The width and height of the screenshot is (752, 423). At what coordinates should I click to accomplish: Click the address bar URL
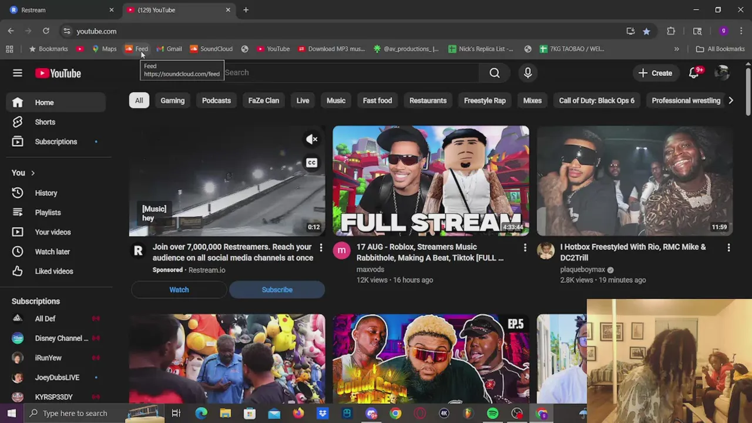pyautogui.click(x=96, y=31)
